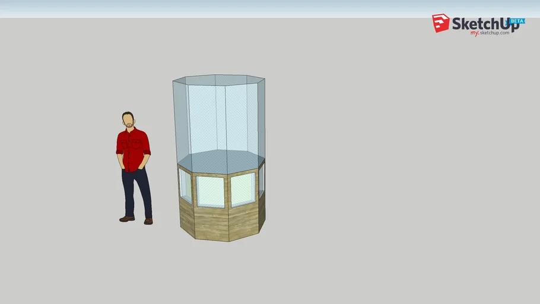540x304 pixels.
Task: Click the man's red shirt
Action: [x=133, y=148]
